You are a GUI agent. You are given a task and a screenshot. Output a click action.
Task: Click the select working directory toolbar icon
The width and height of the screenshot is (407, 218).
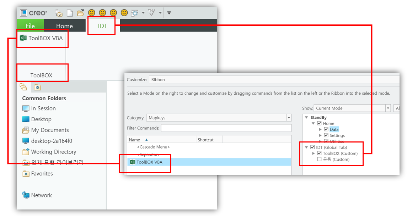tap(59, 13)
